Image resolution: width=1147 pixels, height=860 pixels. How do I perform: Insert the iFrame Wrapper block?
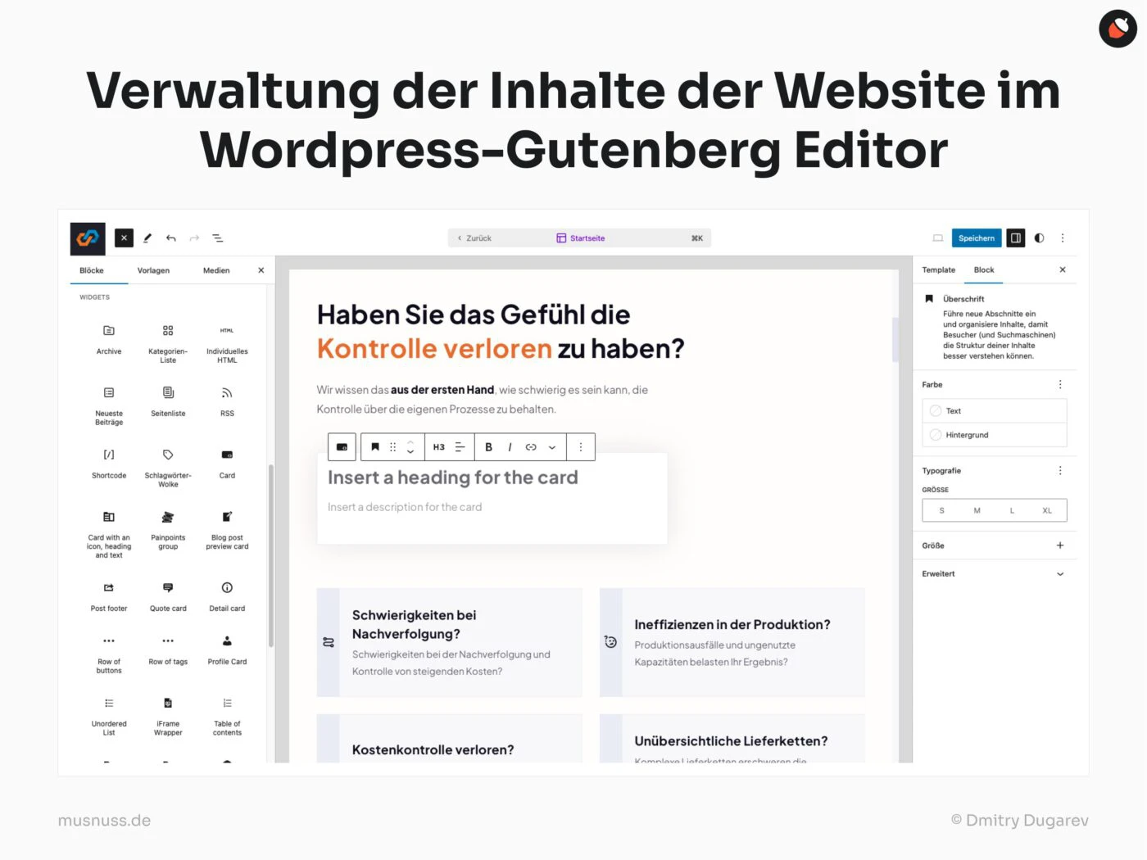(168, 716)
